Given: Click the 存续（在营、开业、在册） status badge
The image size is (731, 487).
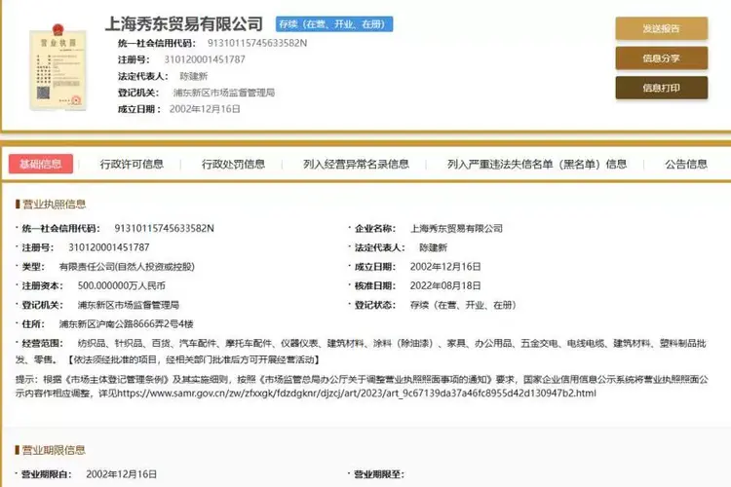Looking at the screenshot, I should [x=334, y=24].
